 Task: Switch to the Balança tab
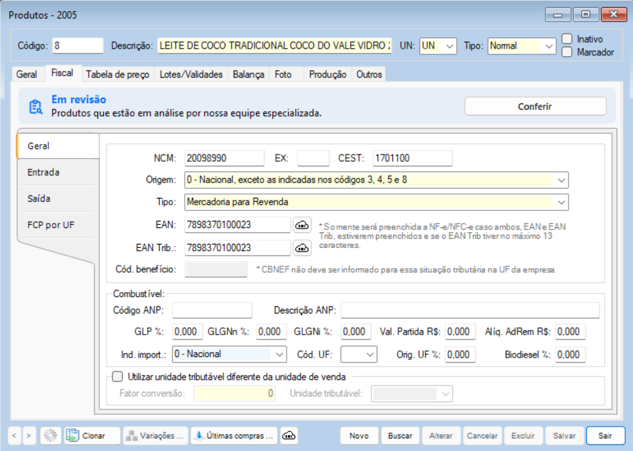coord(248,74)
